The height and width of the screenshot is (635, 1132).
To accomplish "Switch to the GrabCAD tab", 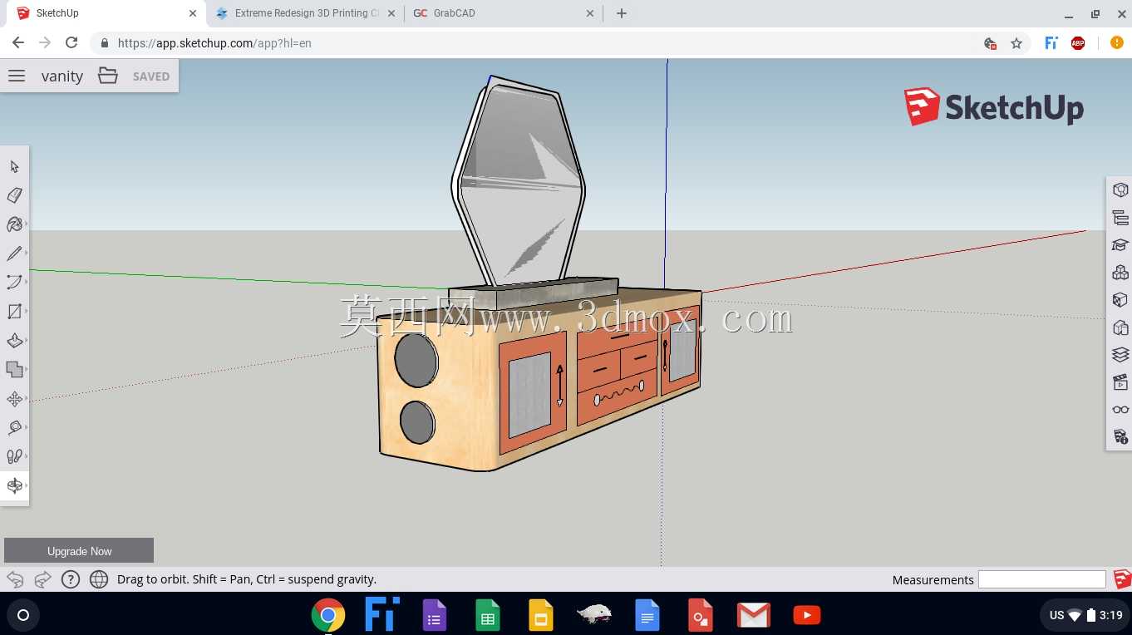I will pos(503,13).
